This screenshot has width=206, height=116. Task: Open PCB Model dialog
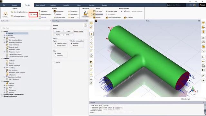click(129, 17)
